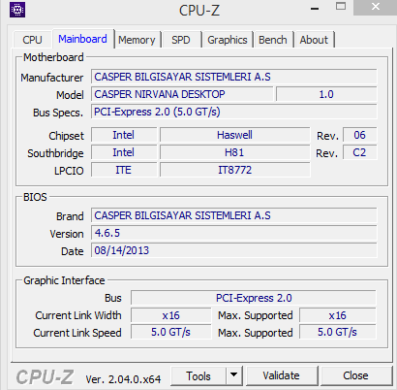Click the CPU-Z application icon in title bar
Screen dimensions: 397x390
coord(17,10)
